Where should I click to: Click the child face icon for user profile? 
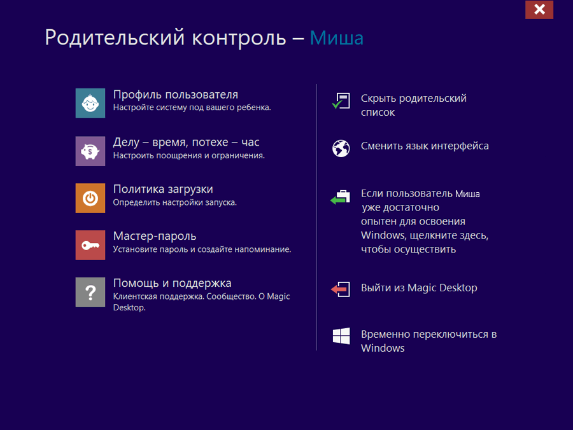[90, 103]
